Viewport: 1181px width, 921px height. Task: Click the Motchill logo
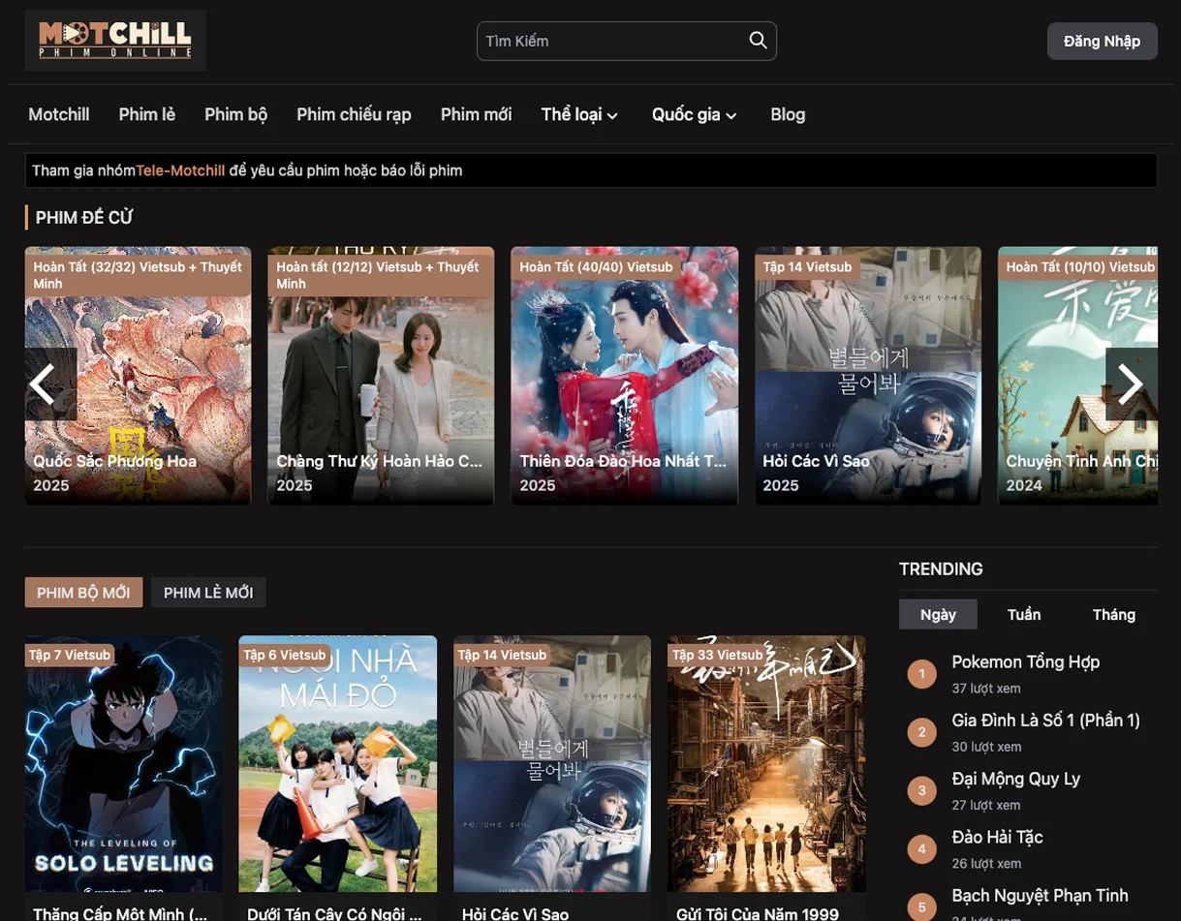pyautogui.click(x=114, y=40)
